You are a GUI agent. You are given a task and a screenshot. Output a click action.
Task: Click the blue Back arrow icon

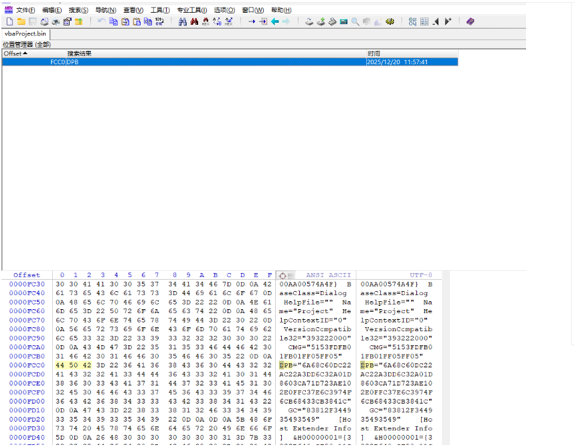(274, 21)
